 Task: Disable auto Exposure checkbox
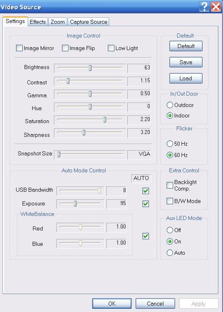click(x=146, y=203)
